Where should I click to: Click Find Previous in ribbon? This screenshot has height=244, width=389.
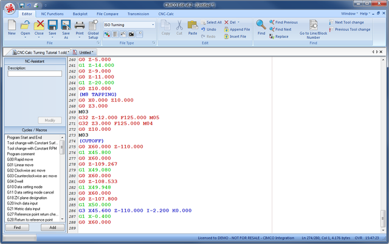pyautogui.click(x=283, y=23)
